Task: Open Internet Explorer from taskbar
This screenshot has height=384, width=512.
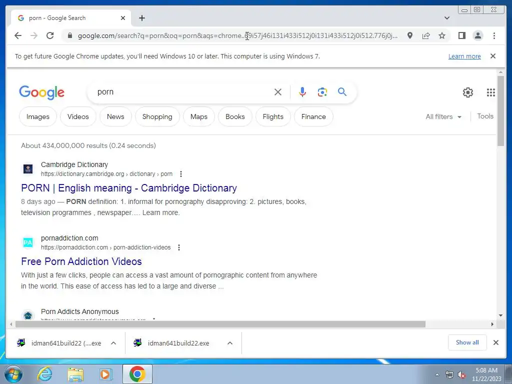Action: (x=44, y=374)
